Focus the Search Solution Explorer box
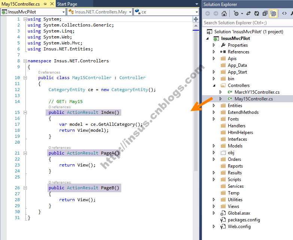 tap(248, 23)
